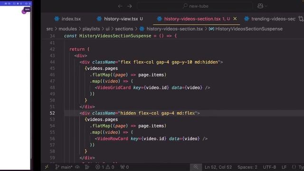Click .flatMap on line 54
Screen dimensions: 304x171
point(100,126)
